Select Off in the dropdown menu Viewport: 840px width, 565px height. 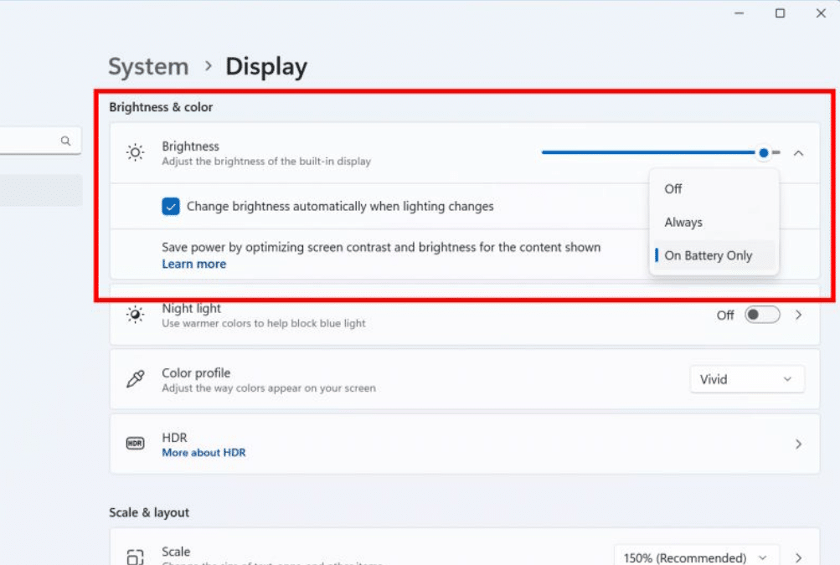pos(673,189)
